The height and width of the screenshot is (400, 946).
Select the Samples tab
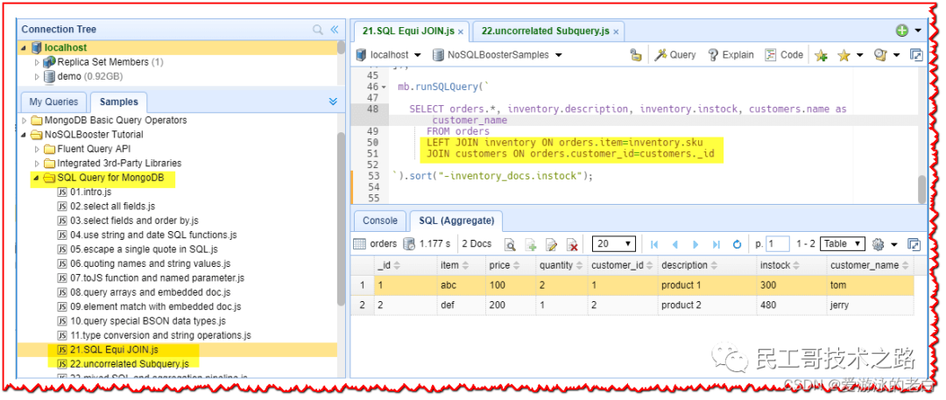[119, 102]
